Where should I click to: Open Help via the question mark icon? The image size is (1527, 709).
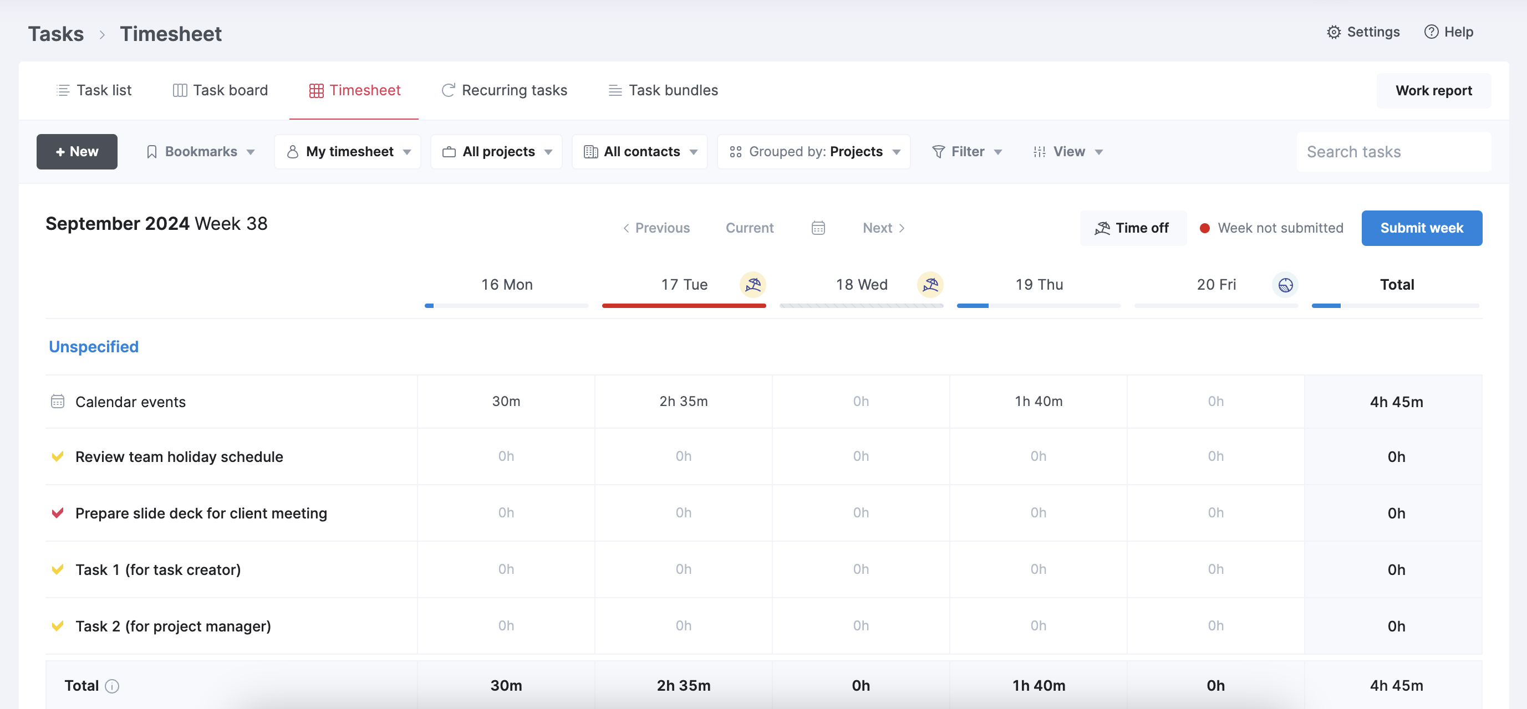tap(1431, 32)
